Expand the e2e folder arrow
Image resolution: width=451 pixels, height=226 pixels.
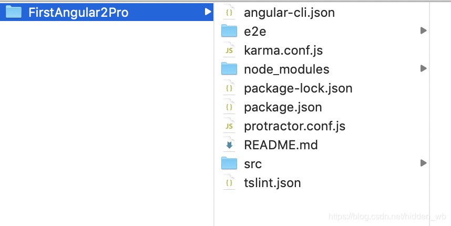click(x=423, y=30)
